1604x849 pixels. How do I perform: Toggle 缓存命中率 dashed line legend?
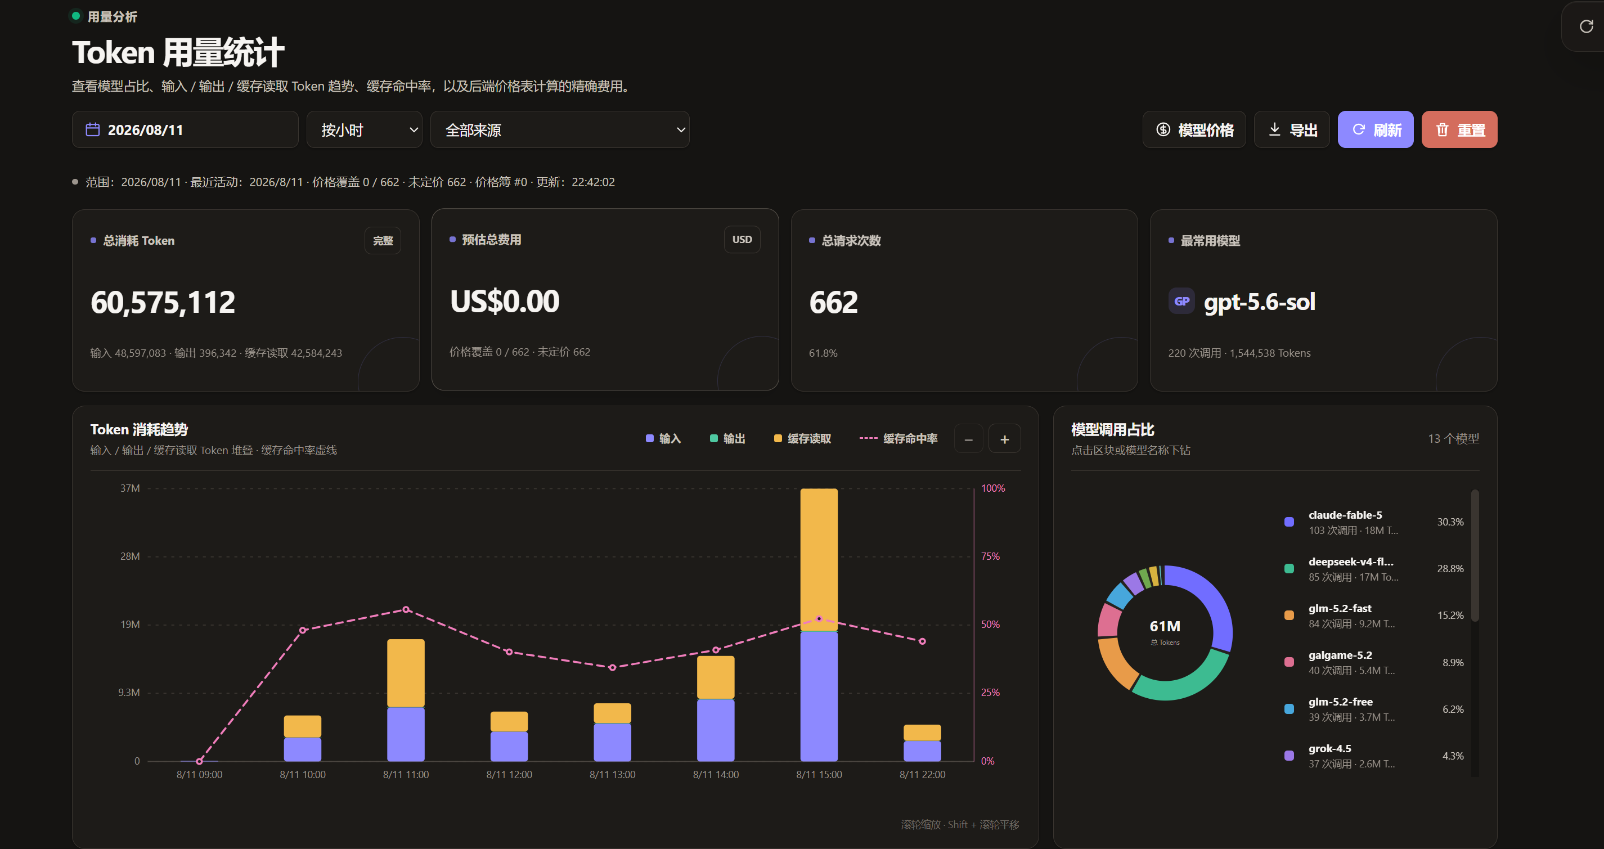click(x=898, y=438)
